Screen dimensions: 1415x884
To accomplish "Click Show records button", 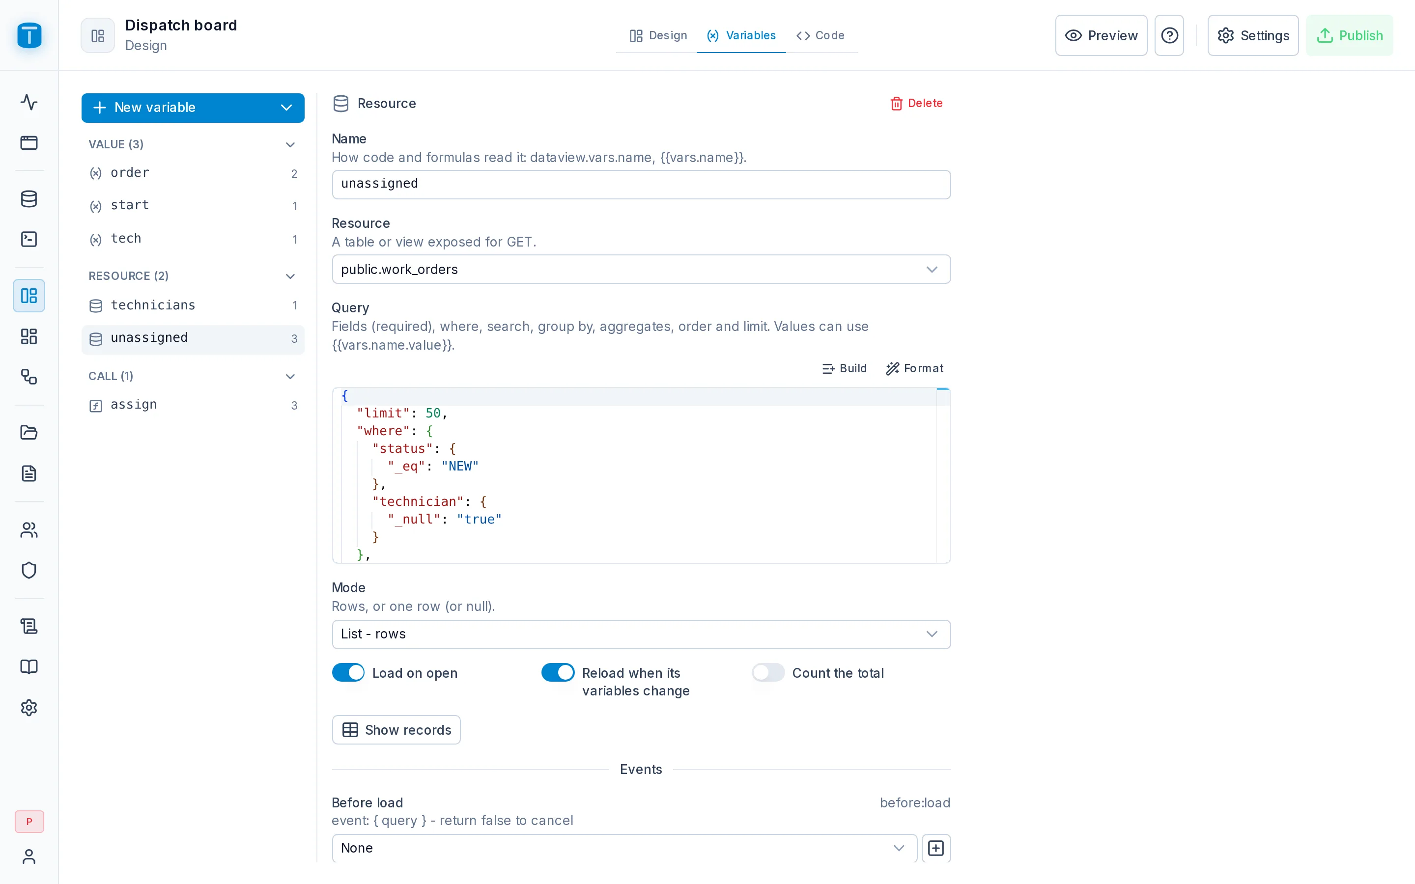I will (396, 730).
